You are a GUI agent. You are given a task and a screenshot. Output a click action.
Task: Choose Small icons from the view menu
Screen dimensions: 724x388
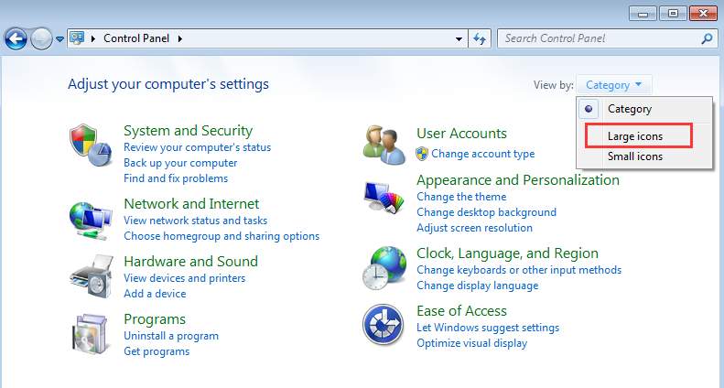[635, 156]
